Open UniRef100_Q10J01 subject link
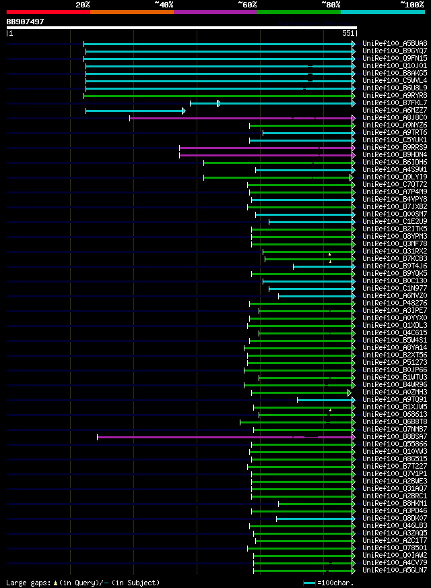The height and width of the screenshot is (588, 431). (x=395, y=66)
